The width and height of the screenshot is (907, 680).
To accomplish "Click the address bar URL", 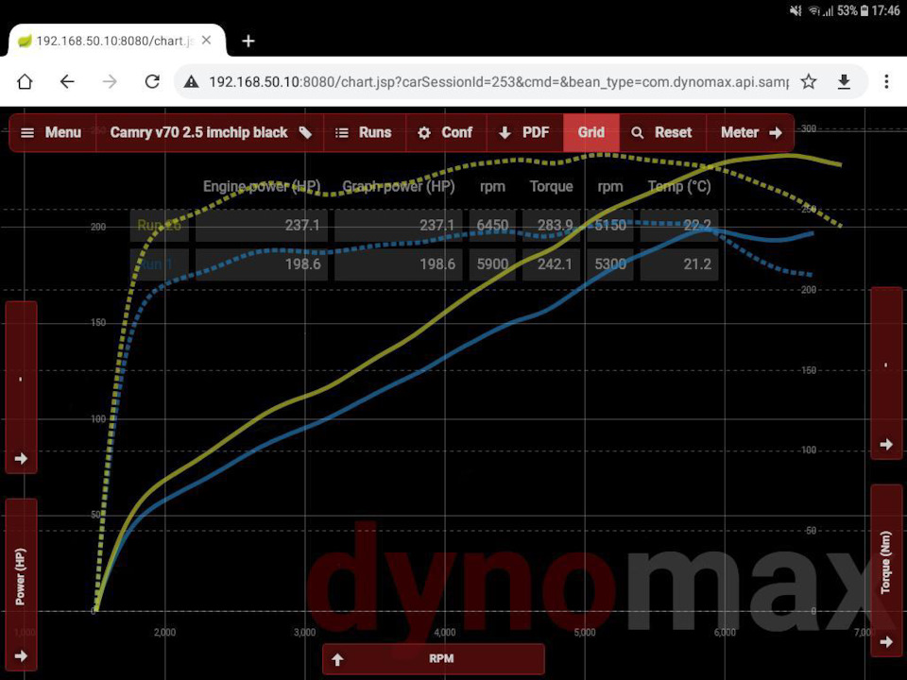I will 499,82.
